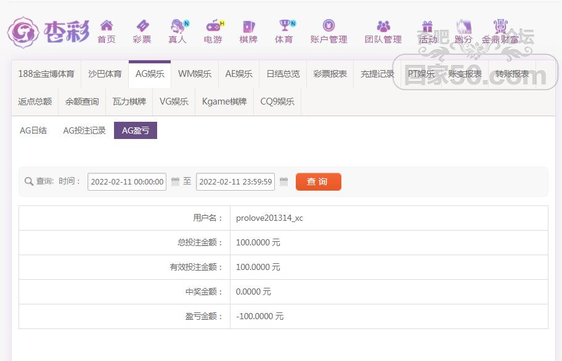Go to AG日结 sub-tab

tap(33, 130)
